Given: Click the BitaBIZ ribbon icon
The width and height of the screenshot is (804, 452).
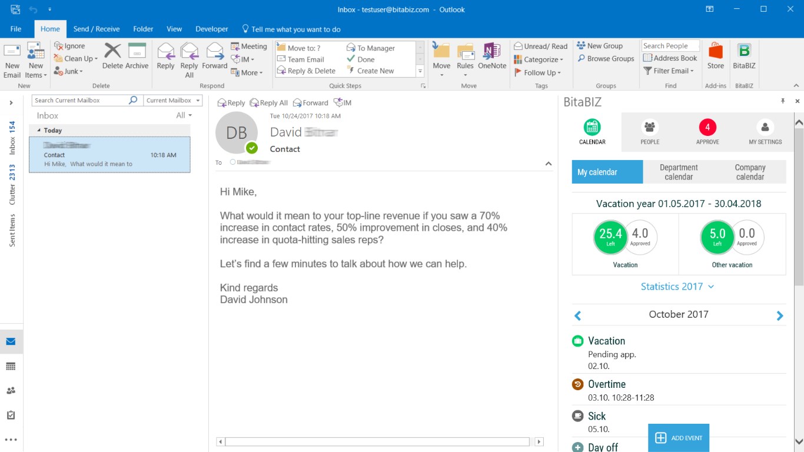Looking at the screenshot, I should 744,57.
